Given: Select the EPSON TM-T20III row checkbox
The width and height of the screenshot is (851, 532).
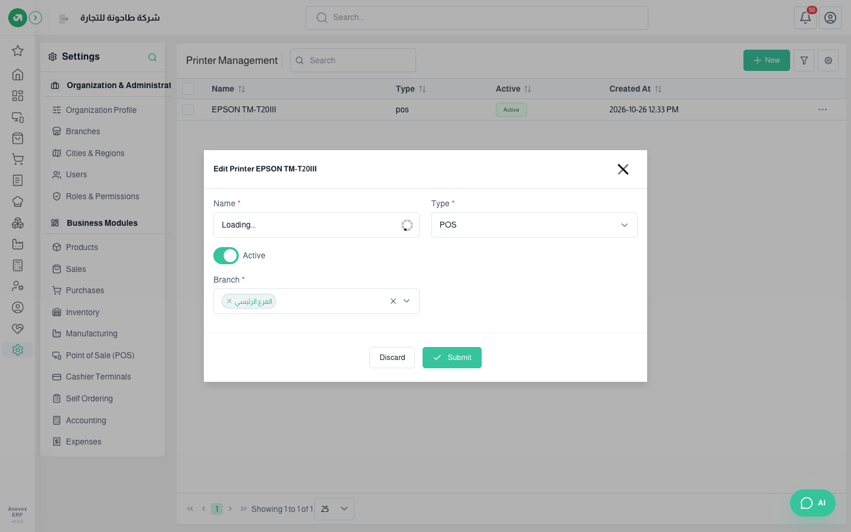Looking at the screenshot, I should point(188,109).
